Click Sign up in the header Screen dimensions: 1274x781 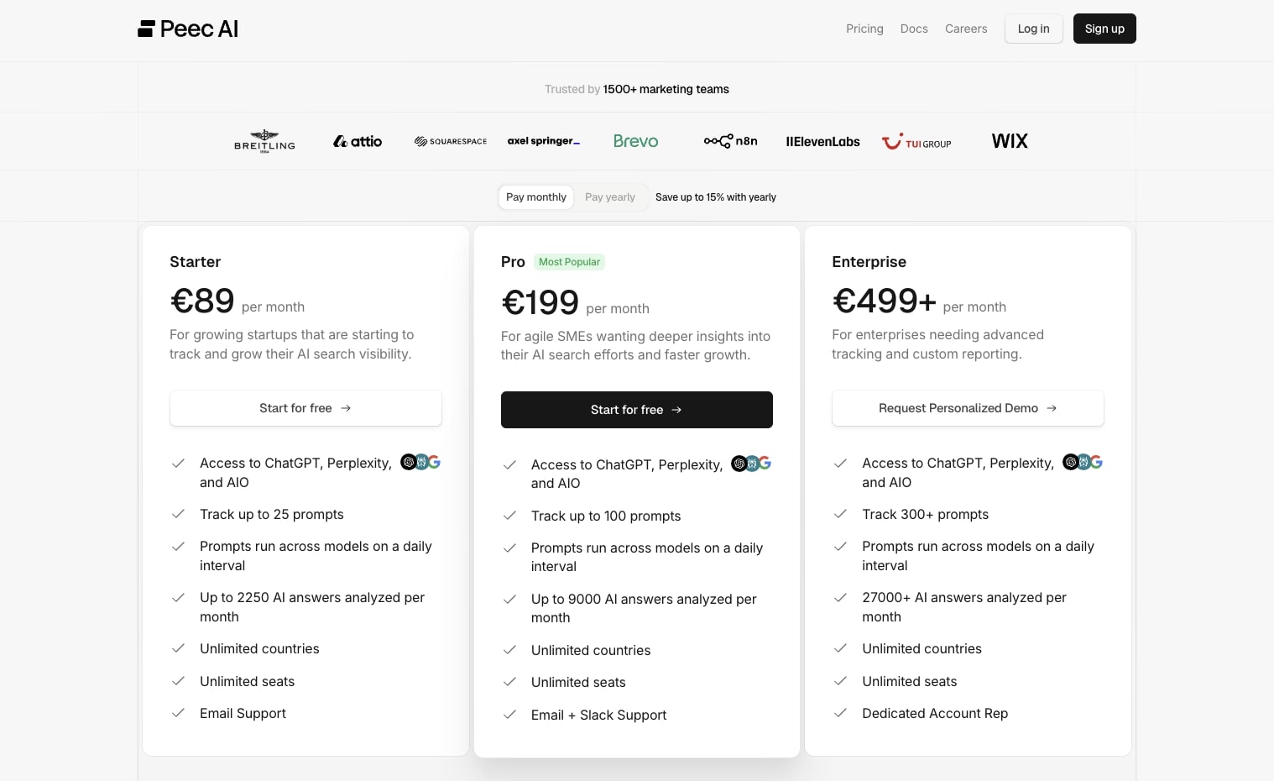click(1104, 29)
